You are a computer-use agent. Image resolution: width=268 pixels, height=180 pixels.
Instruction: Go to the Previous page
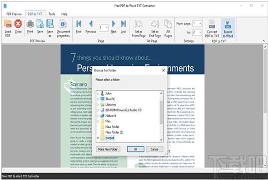[91, 26]
